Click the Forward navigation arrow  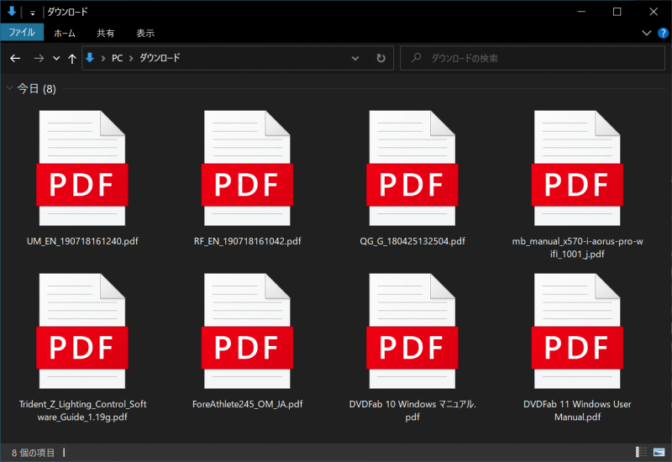(39, 58)
